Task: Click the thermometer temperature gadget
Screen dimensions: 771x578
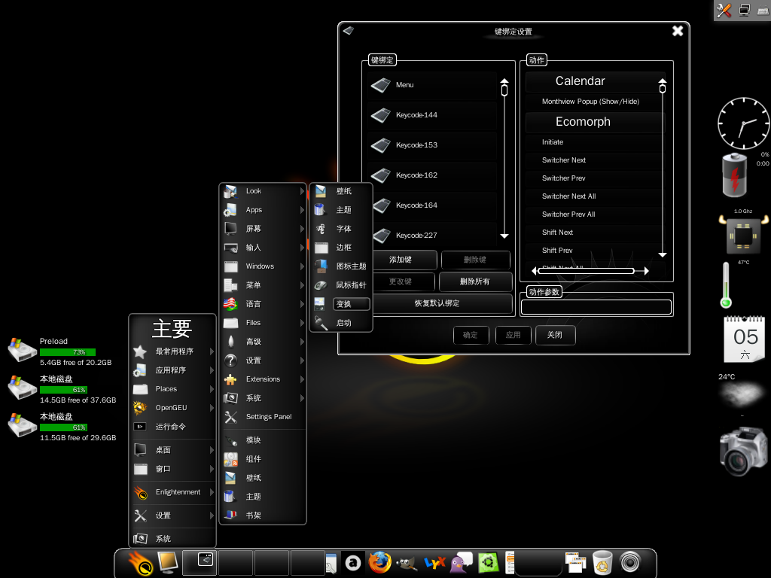Action: (x=726, y=285)
